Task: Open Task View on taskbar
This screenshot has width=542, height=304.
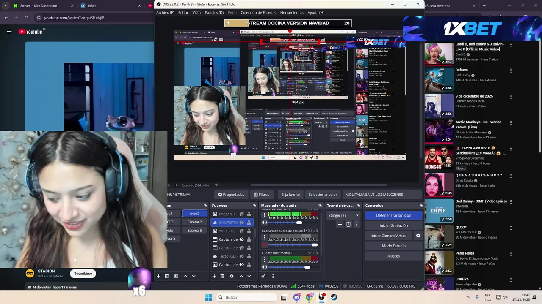Action: click(284, 297)
